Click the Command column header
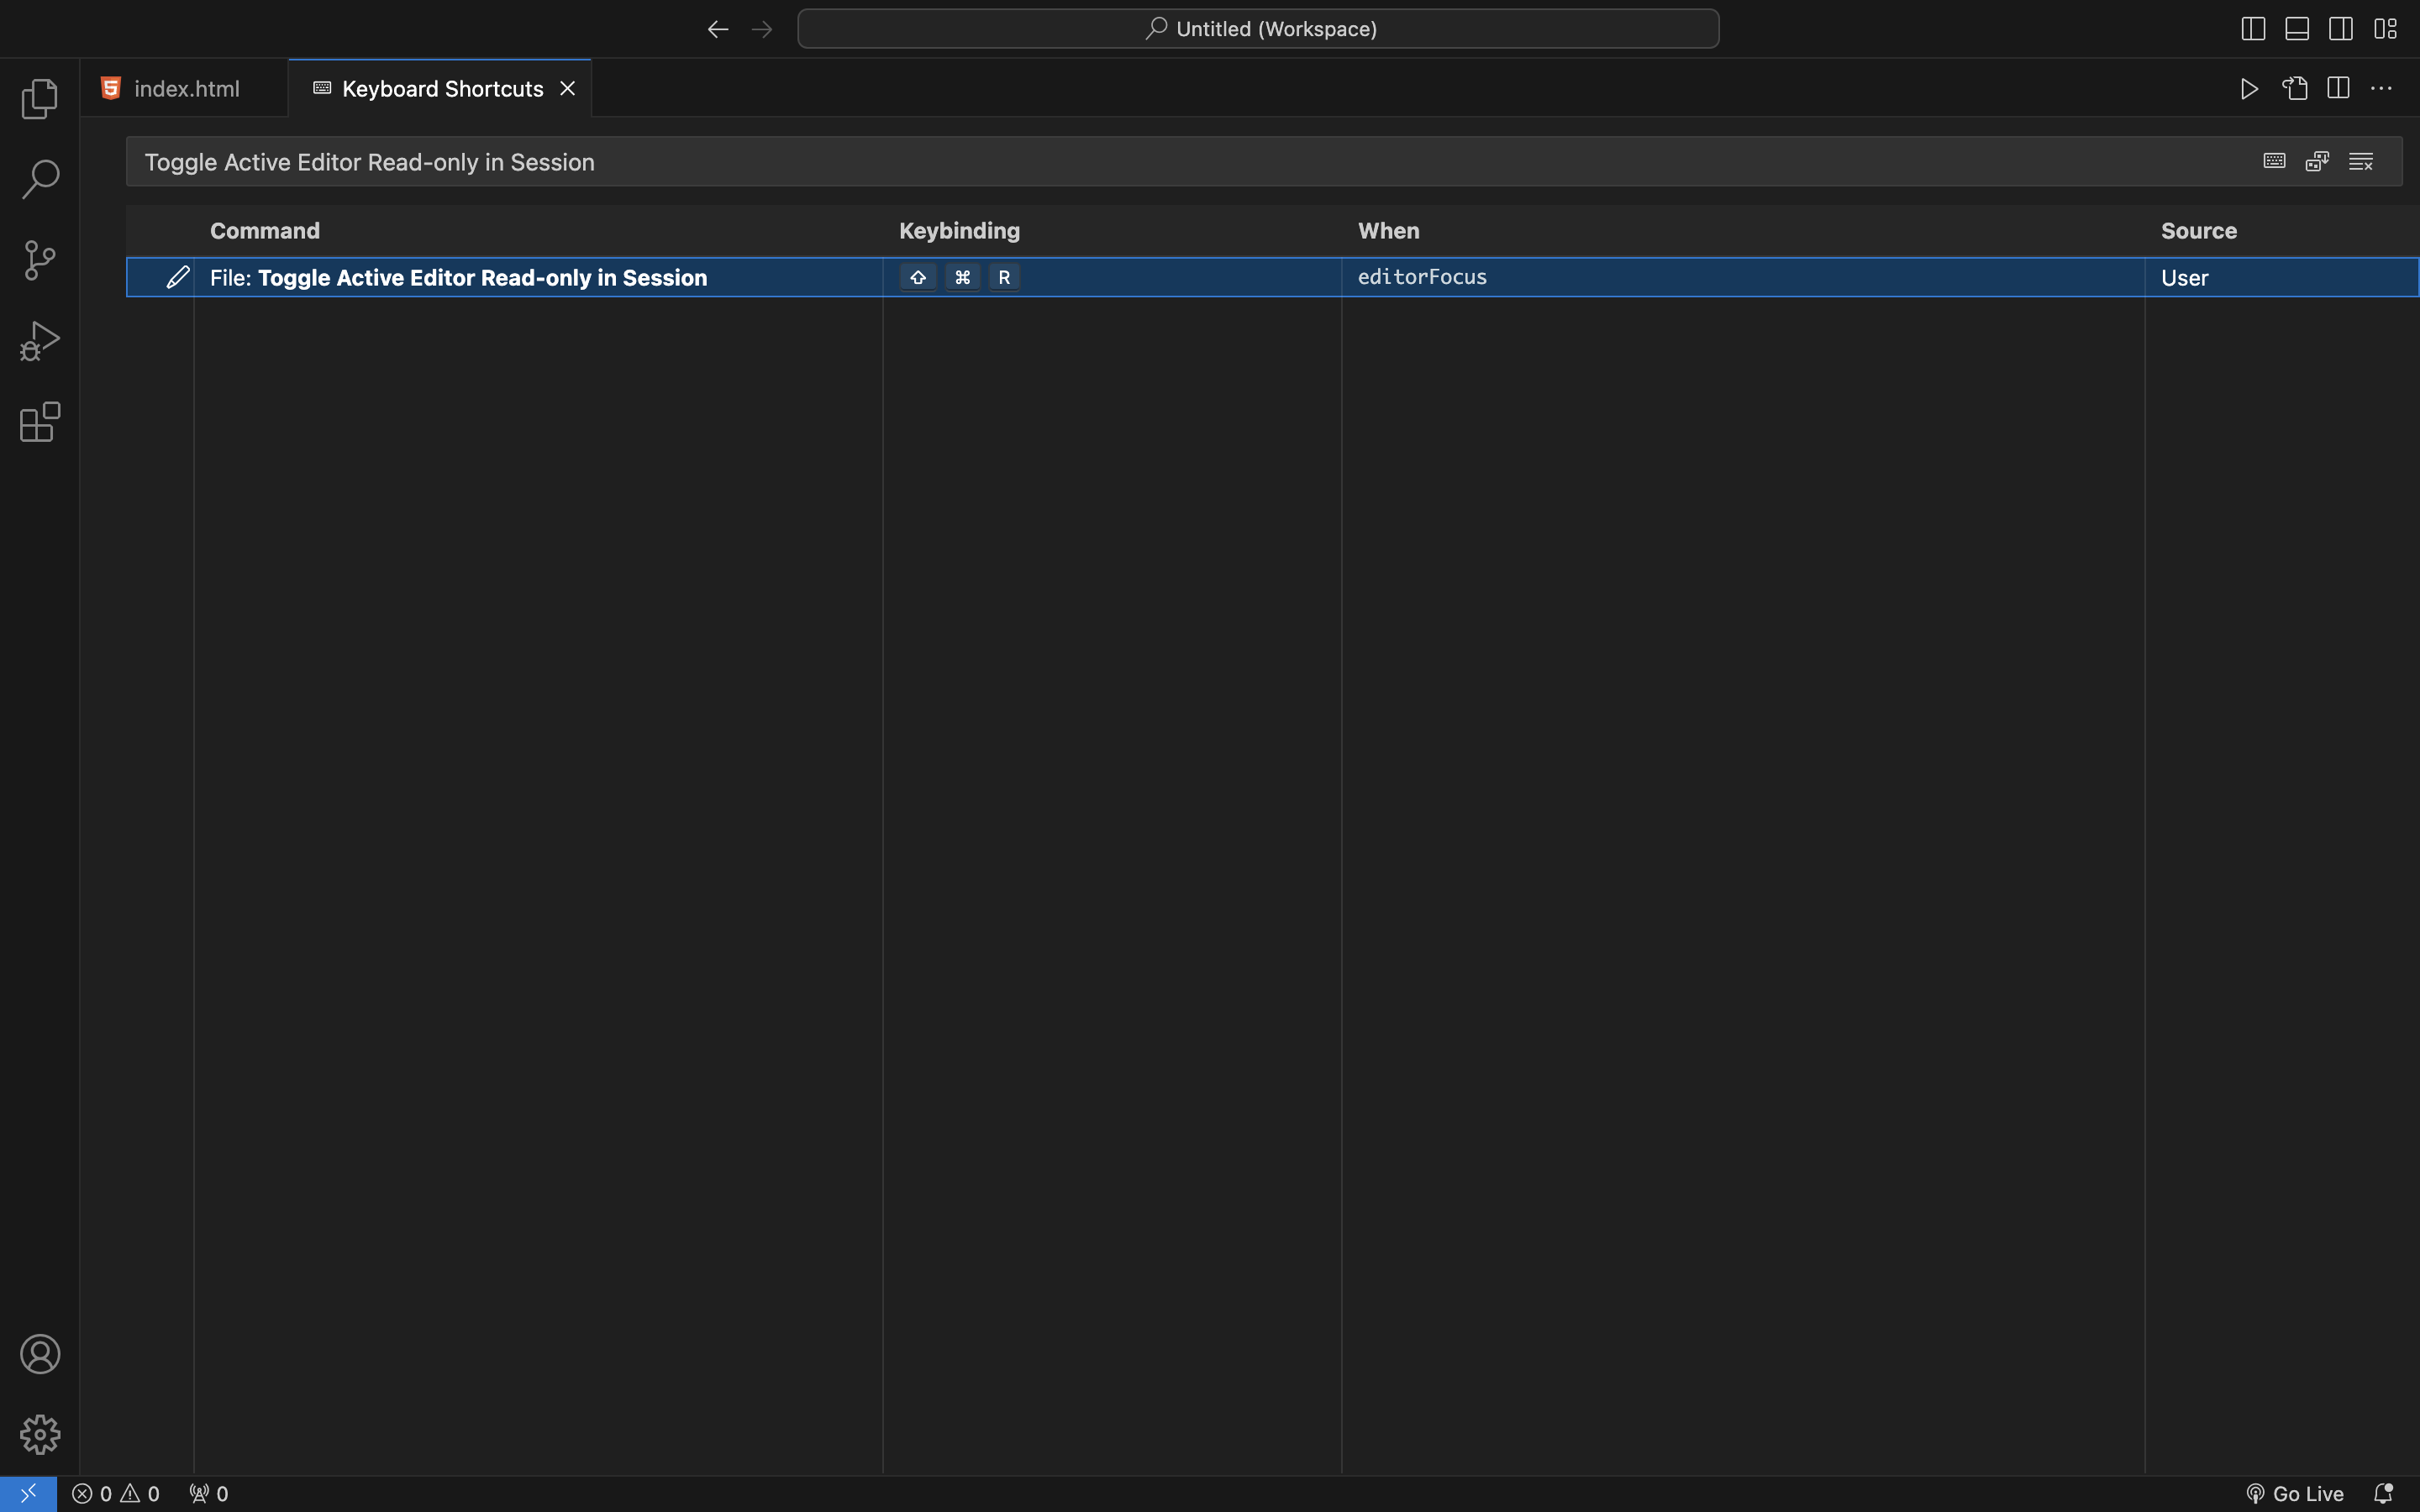Image resolution: width=2420 pixels, height=1512 pixels. pos(265,231)
